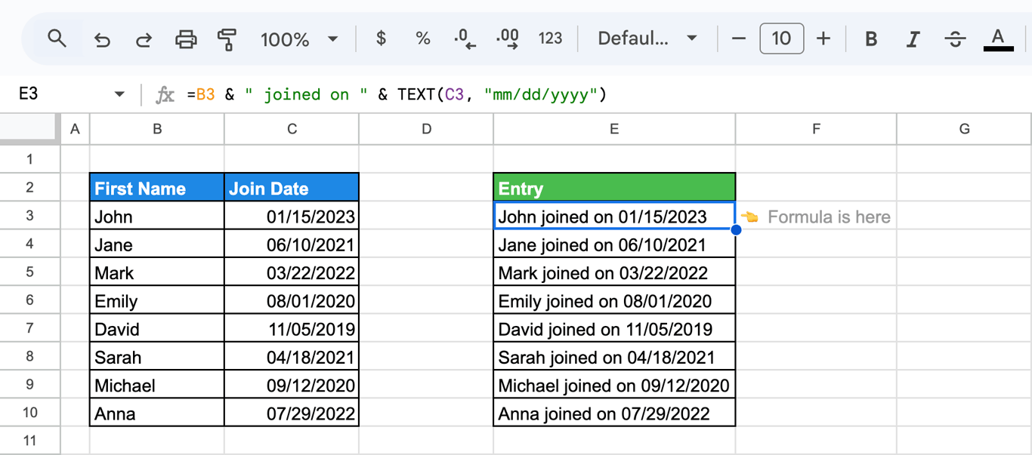Open the search menus magnifier icon

tap(57, 38)
